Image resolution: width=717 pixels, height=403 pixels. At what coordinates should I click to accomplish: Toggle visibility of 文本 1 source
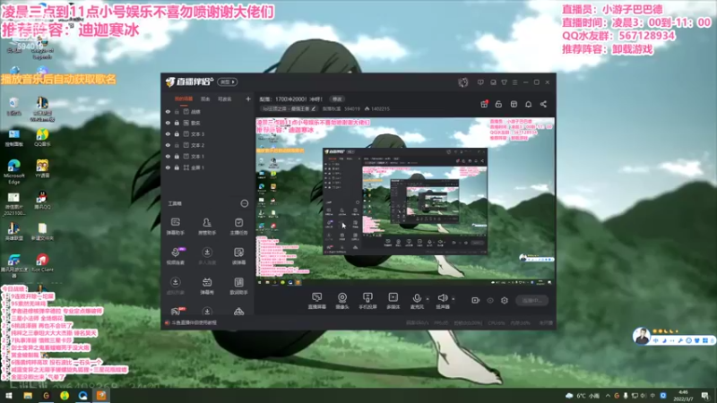[x=168, y=156]
